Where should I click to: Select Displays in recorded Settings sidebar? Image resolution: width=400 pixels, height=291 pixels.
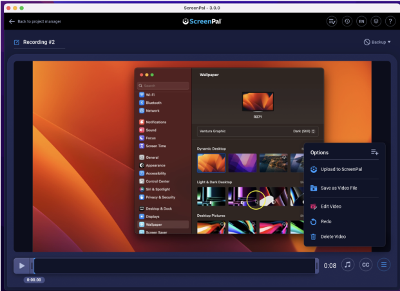[x=153, y=217]
